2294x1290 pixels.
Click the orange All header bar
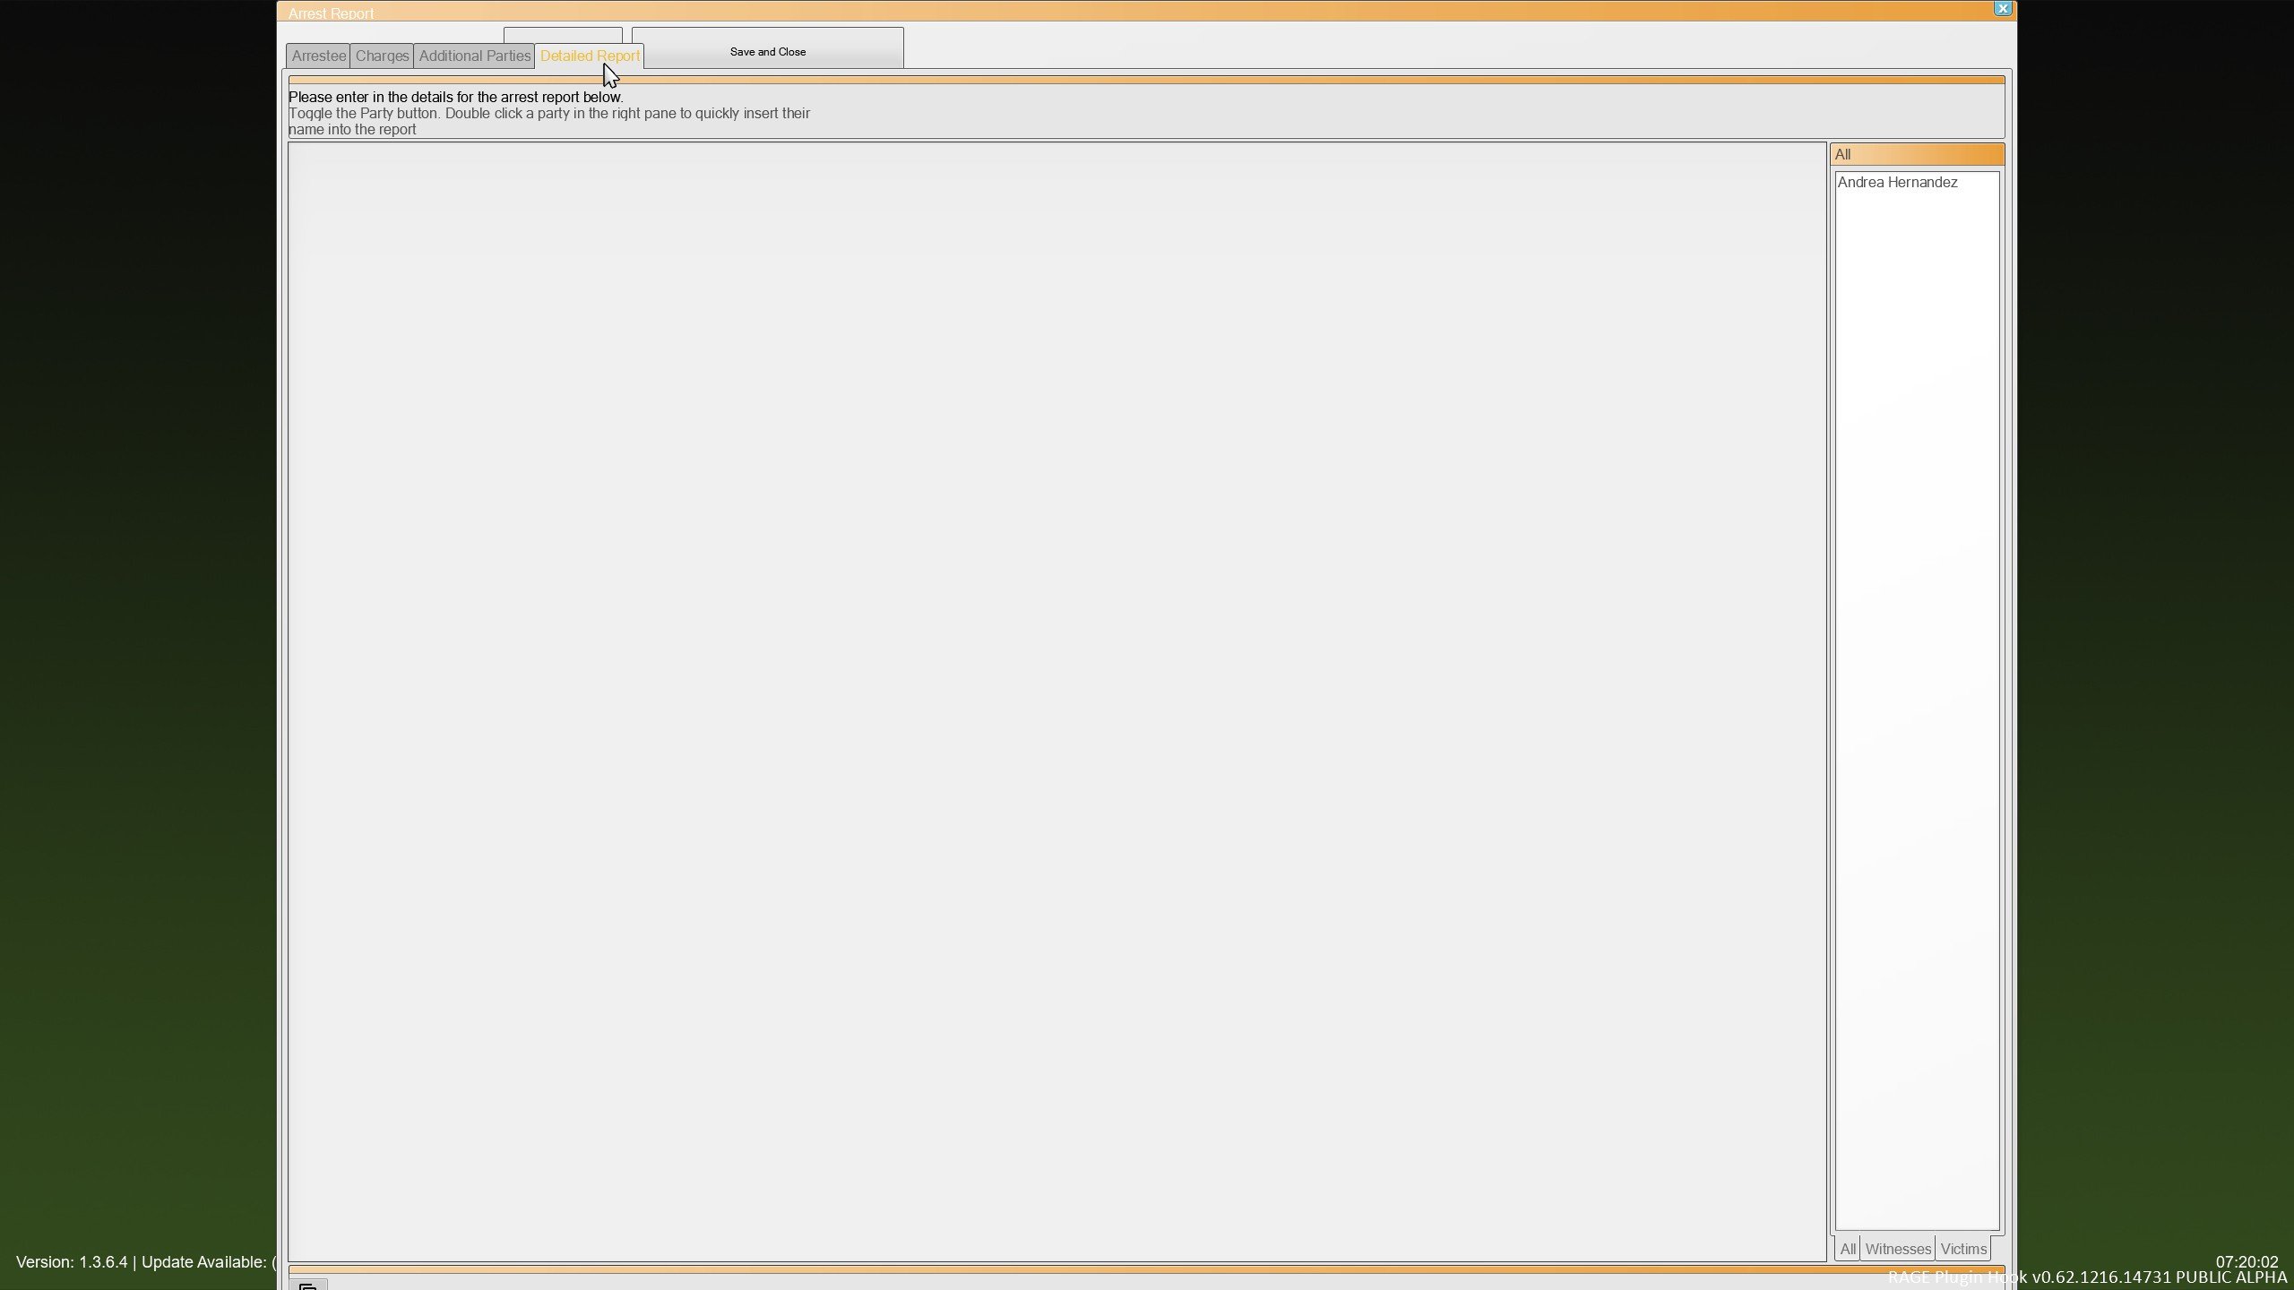click(x=1916, y=154)
